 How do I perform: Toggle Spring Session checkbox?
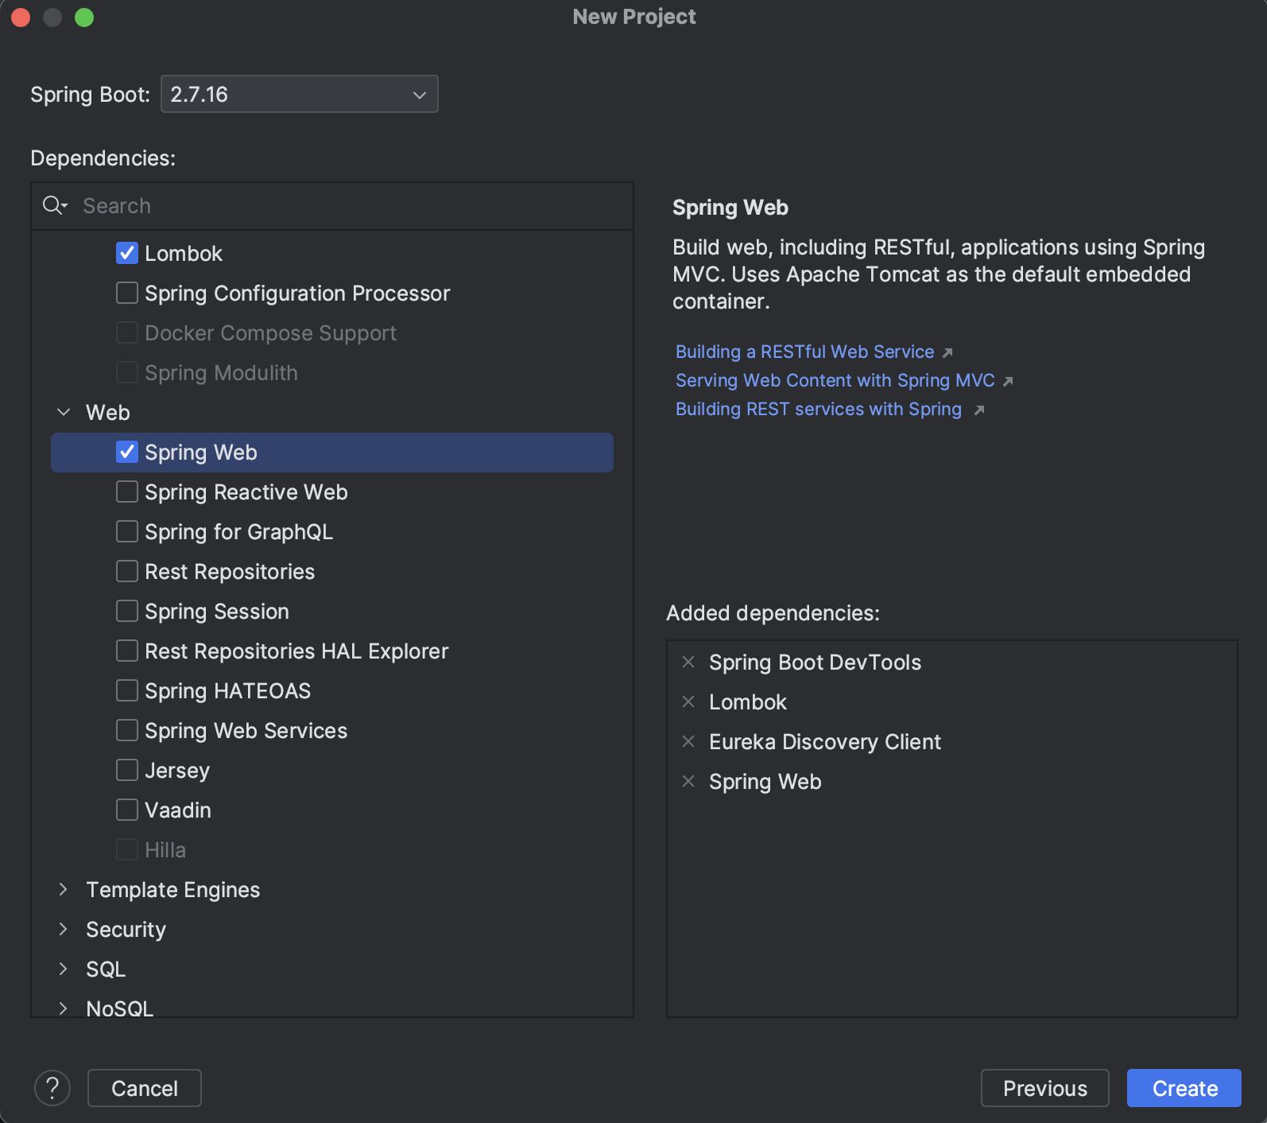pos(127,611)
